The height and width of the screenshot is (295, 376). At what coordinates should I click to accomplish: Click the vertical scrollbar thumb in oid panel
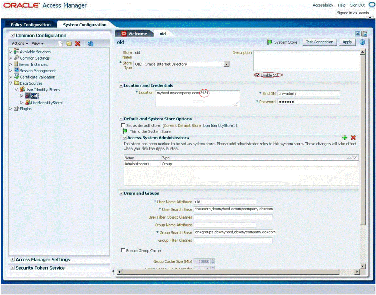363,139
